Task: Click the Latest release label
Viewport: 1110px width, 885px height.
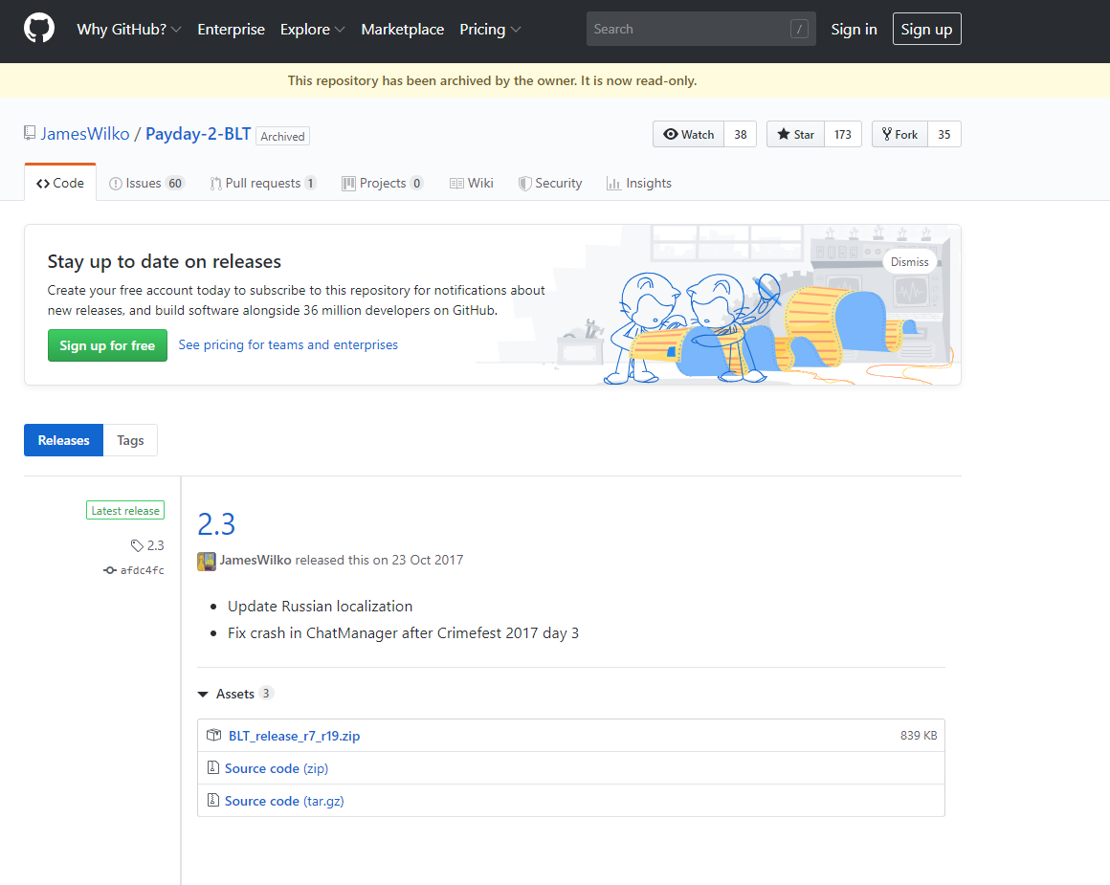Action: (125, 511)
